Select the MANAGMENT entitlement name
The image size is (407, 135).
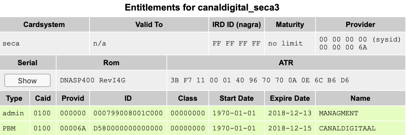click(x=338, y=113)
